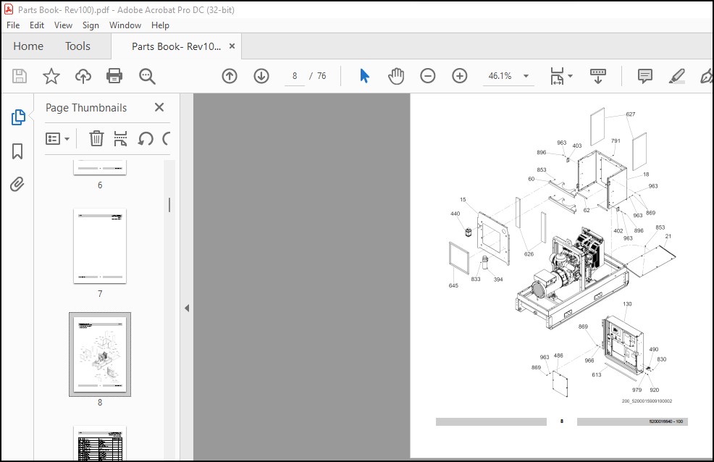714x462 pixels.
Task: Add the document to starred favorites
Action: coord(51,76)
